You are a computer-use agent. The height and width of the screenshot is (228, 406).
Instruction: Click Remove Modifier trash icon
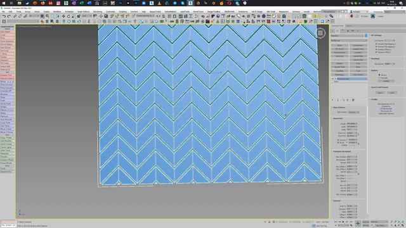(x=348, y=100)
